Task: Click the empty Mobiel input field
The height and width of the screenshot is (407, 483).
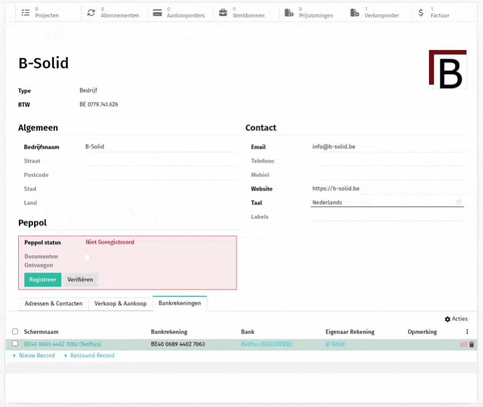Action: click(x=388, y=175)
